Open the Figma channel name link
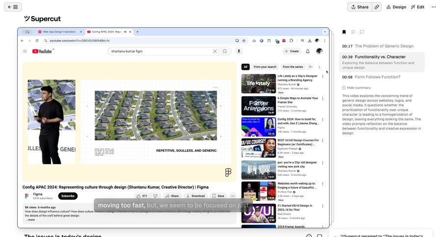Image resolution: width=442 pixels, height=237 pixels. (x=38, y=194)
